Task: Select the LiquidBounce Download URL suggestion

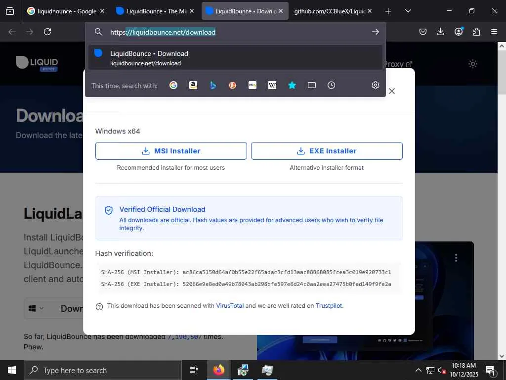Action: [x=235, y=58]
